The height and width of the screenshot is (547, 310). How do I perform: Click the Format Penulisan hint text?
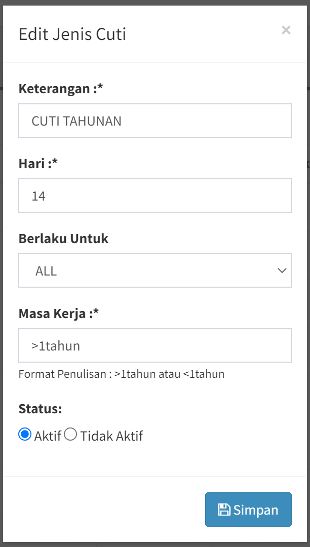point(121,374)
